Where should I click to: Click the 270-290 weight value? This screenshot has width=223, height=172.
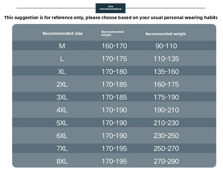point(166,161)
